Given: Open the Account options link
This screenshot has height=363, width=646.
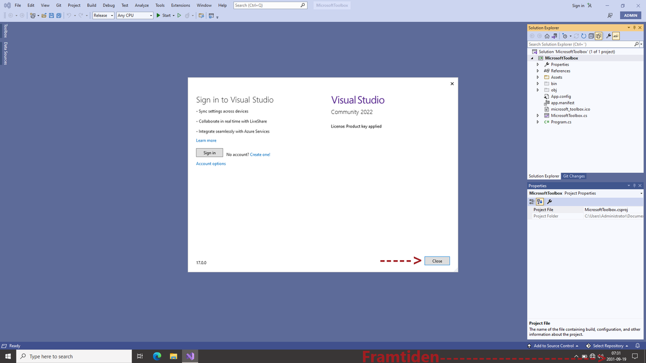Looking at the screenshot, I should point(211,164).
